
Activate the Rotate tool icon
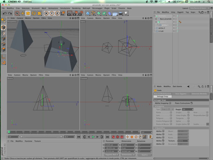[x=33, y=13]
